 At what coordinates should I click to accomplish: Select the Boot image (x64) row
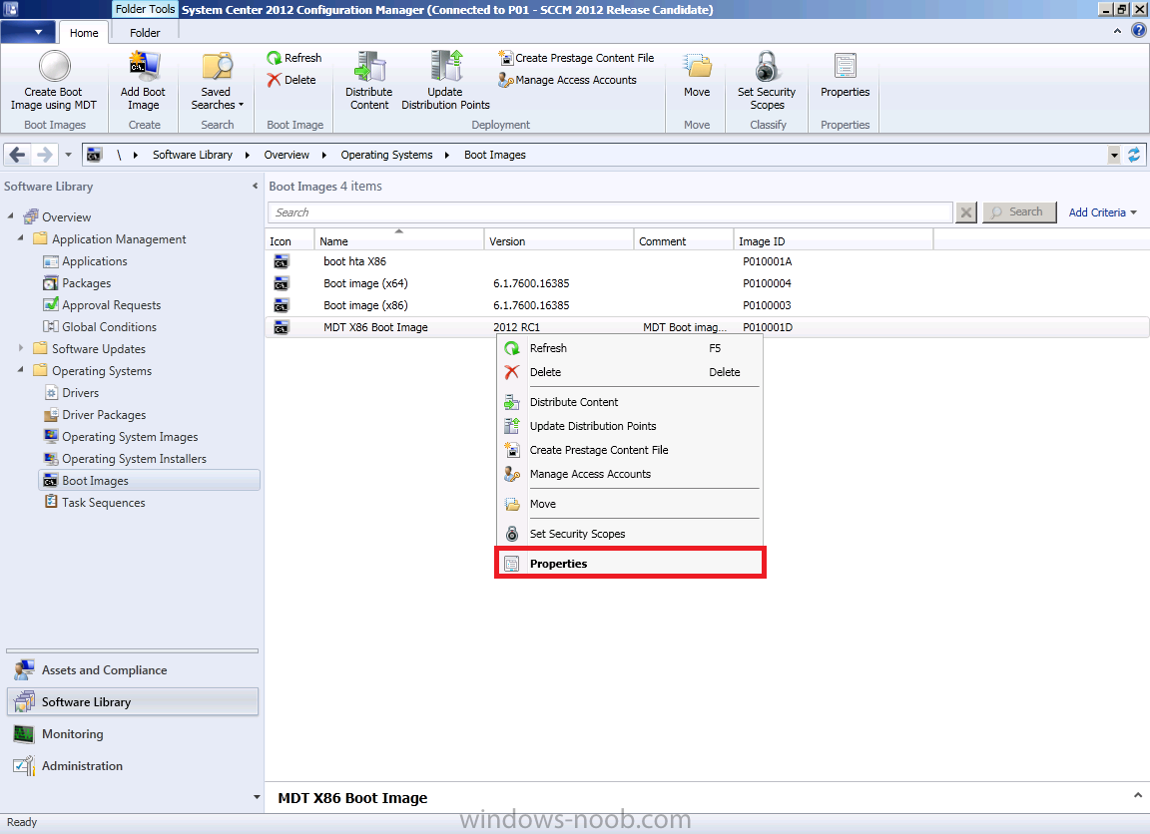coord(707,283)
